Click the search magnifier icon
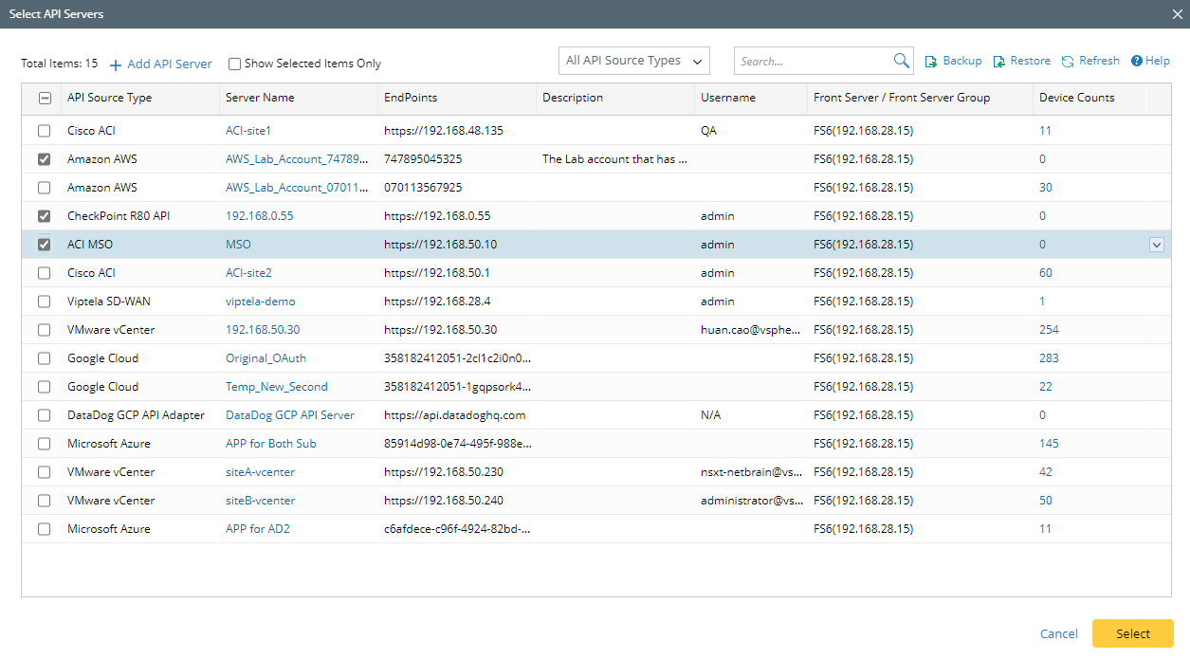 (901, 61)
